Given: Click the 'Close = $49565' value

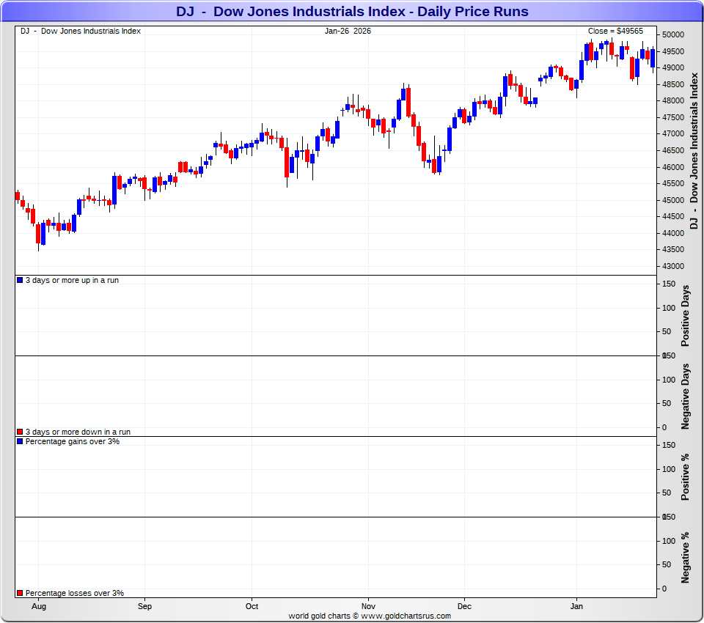Looking at the screenshot, I should pyautogui.click(x=615, y=31).
